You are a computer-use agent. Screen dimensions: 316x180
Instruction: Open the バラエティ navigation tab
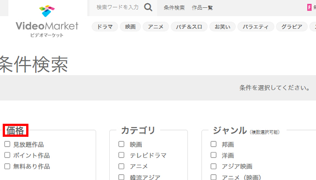pos(256,27)
